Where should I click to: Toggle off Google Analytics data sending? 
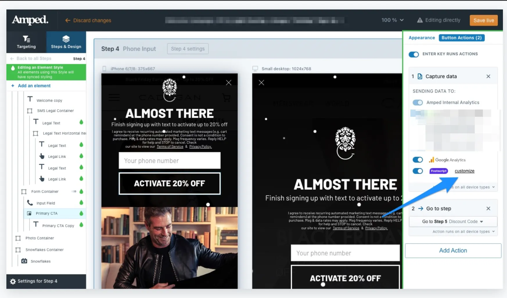coord(418,160)
